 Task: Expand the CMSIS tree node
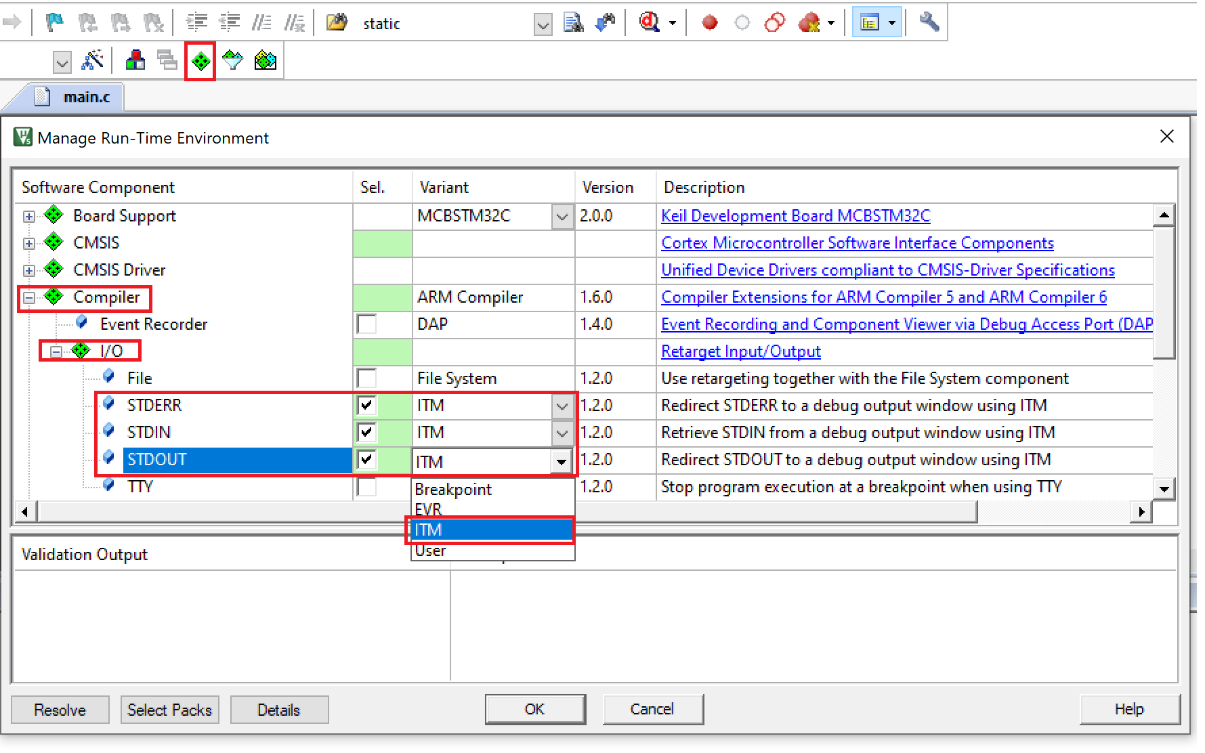click(x=28, y=243)
